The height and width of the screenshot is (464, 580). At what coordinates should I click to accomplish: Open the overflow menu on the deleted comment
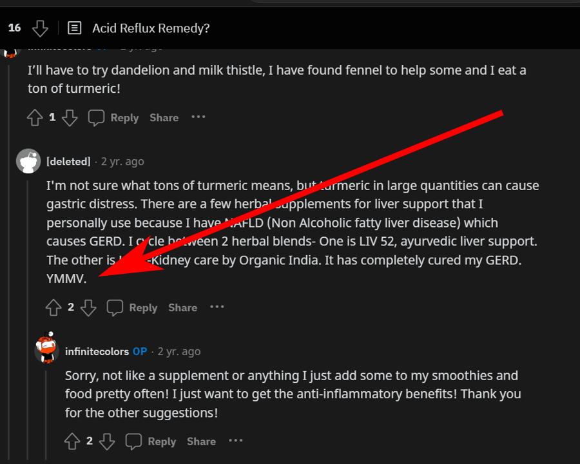pos(217,307)
